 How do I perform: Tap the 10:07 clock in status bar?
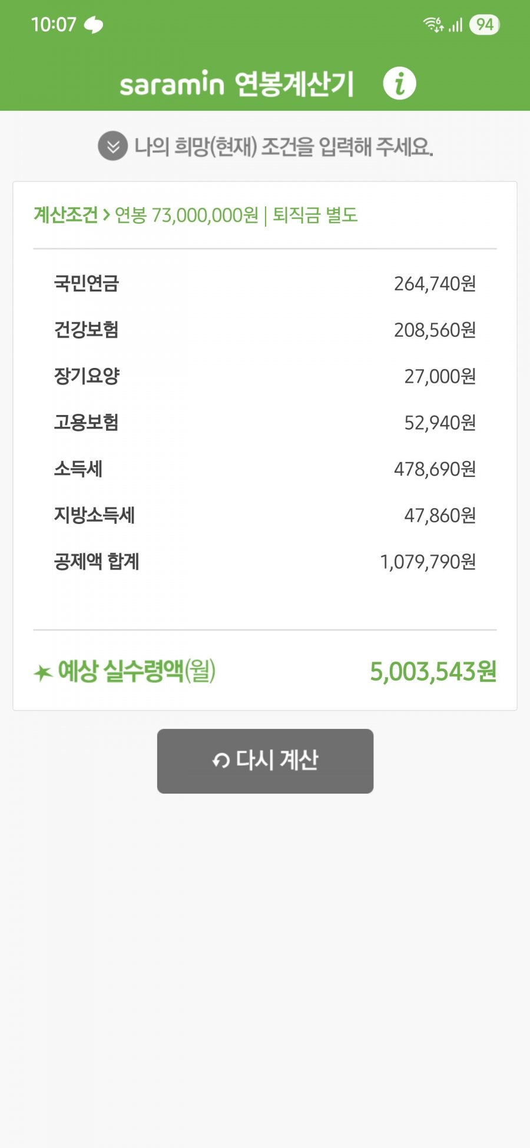click(x=54, y=25)
